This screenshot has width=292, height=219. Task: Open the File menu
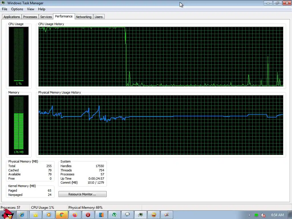tap(5, 9)
